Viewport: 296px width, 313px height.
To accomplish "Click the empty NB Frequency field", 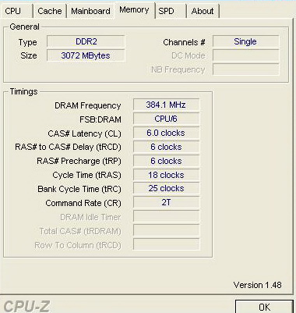I will pos(245,69).
